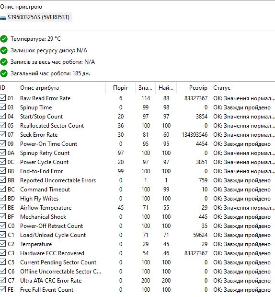Toggle the B8 End-to-End Error checkbox
275x297 pixels.
tap(3, 171)
